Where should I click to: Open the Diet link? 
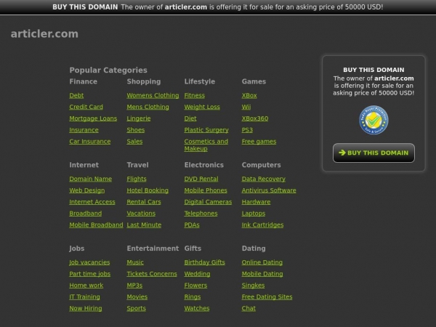tap(190, 118)
